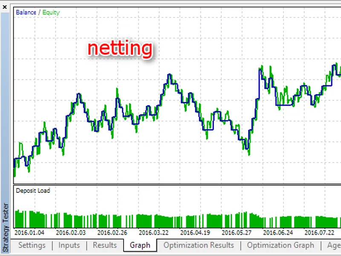The height and width of the screenshot is (256, 341).
Task: Click the 2016.05.27 date label
Action: [237, 233]
